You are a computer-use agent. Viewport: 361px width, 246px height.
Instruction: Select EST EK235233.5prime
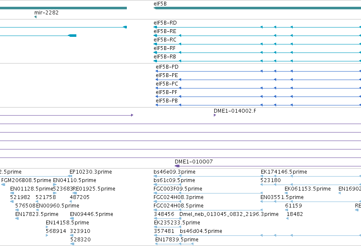tap(177, 223)
